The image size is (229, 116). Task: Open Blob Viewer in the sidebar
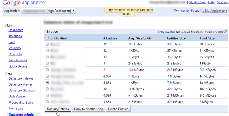(17, 96)
